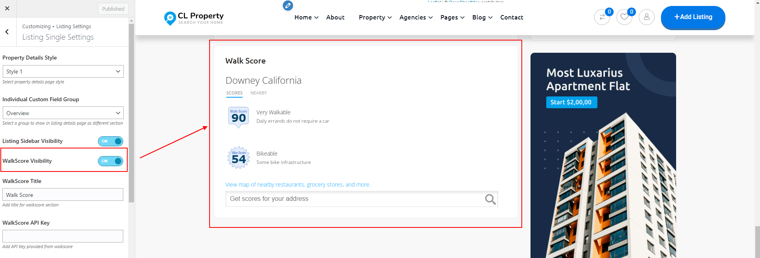
Task: Click the compare listings icon
Action: (602, 17)
